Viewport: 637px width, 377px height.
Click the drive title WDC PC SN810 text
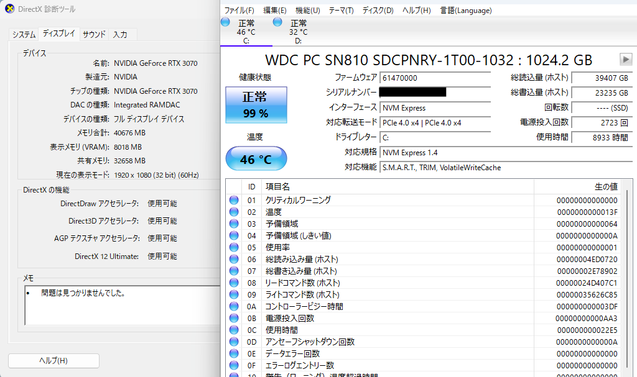tap(429, 60)
